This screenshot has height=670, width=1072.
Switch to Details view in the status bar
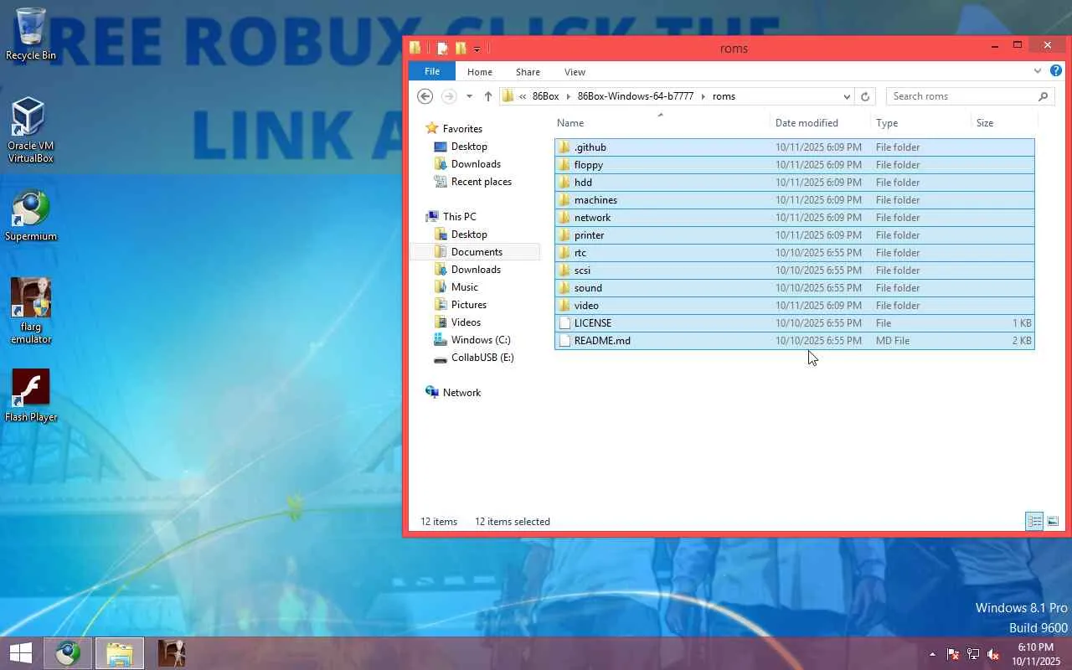(x=1035, y=522)
